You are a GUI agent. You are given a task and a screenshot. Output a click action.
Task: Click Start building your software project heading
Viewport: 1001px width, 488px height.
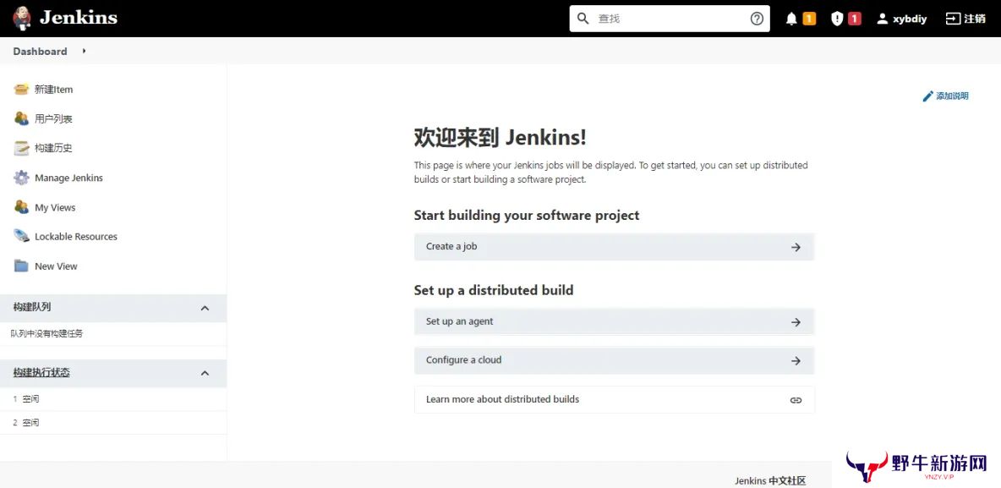(527, 216)
